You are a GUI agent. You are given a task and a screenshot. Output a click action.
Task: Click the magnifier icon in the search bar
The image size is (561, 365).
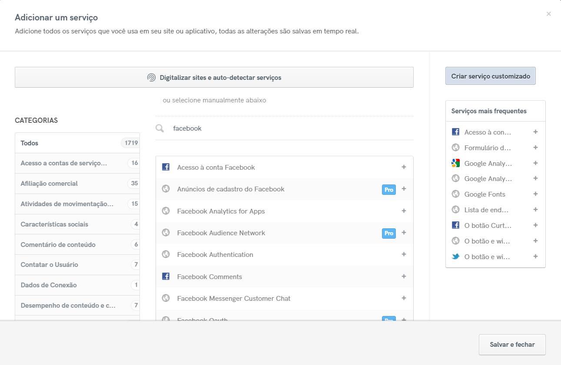coord(159,128)
